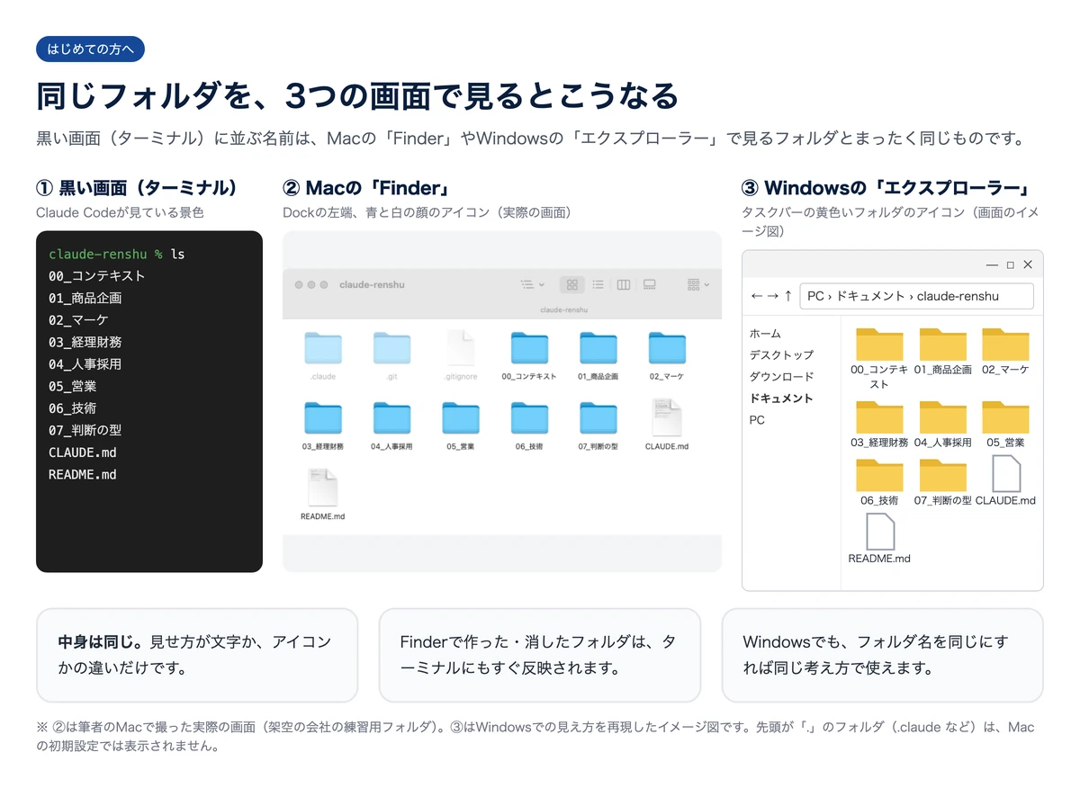
Task: Select 06_技術 folder in Windows Explorer
Action: (879, 482)
